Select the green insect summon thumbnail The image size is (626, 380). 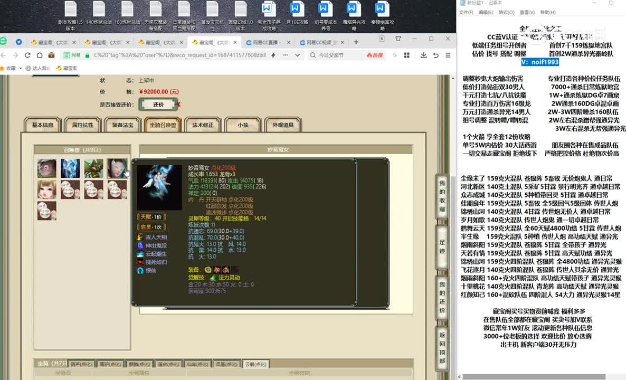[x=94, y=168]
